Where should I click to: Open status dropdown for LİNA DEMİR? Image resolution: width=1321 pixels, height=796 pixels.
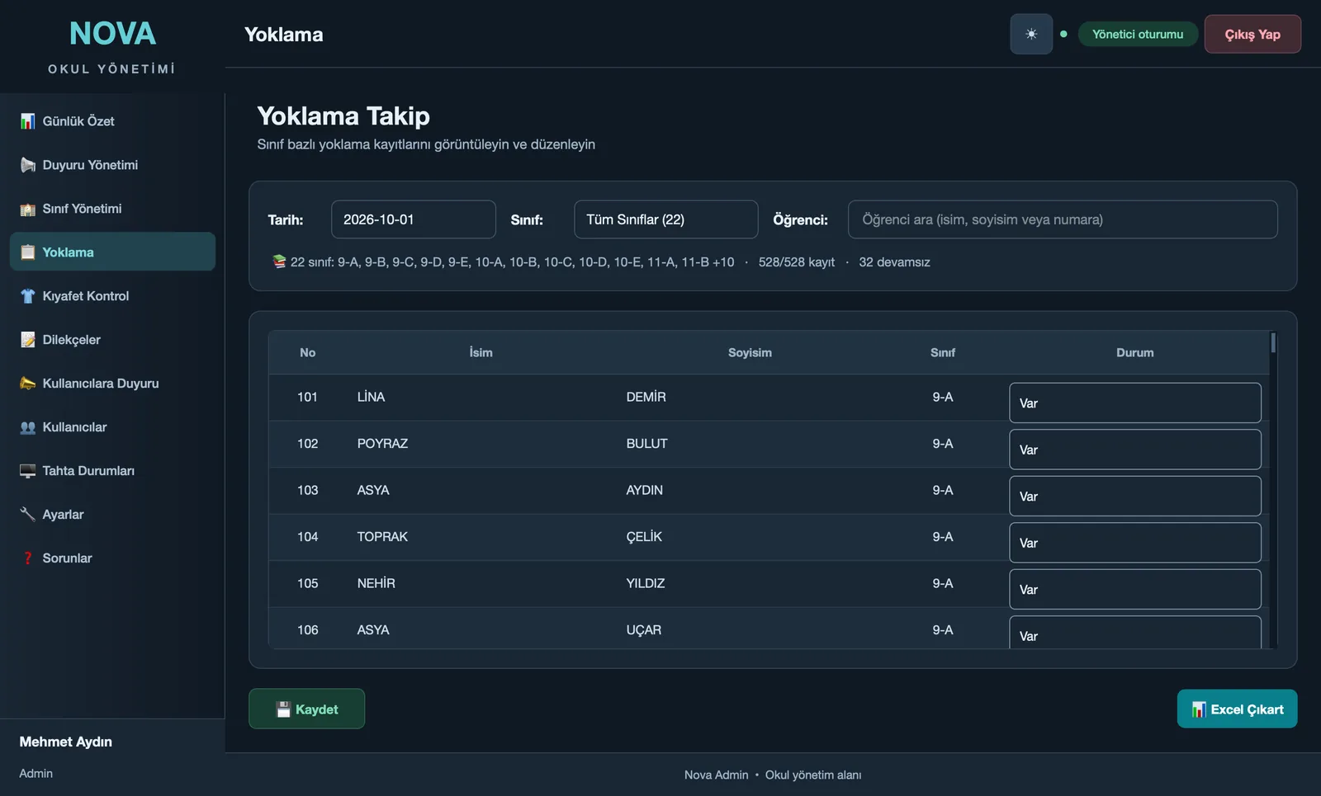click(x=1135, y=403)
